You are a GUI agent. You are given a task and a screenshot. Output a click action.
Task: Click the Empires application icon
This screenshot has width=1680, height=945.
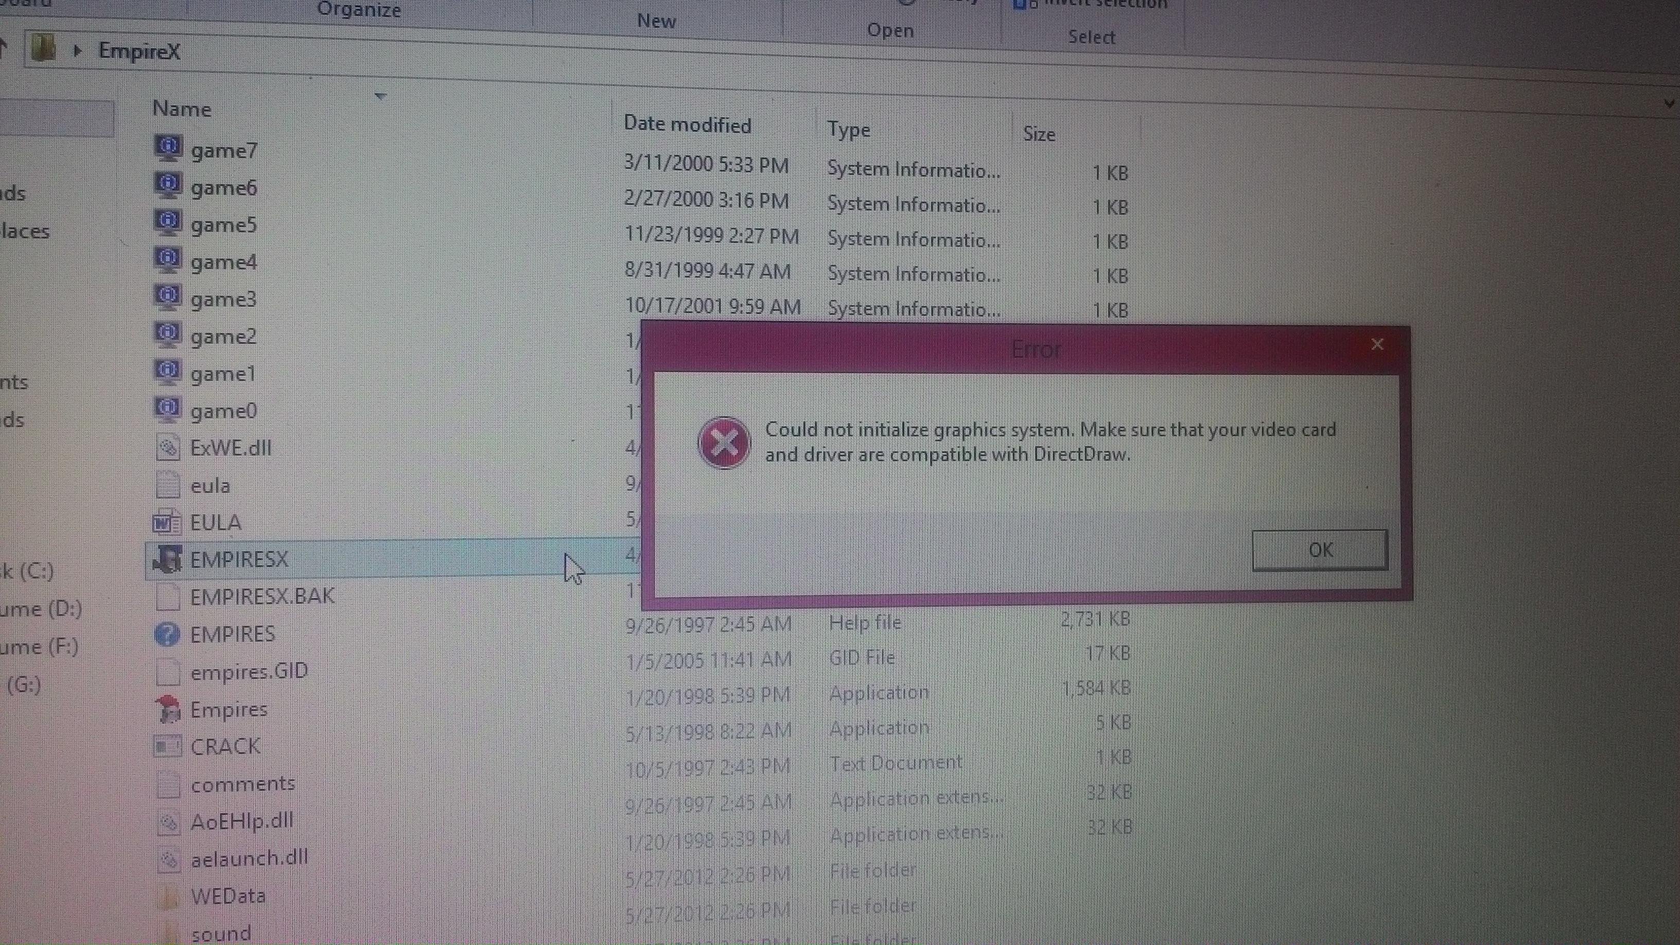coord(168,709)
